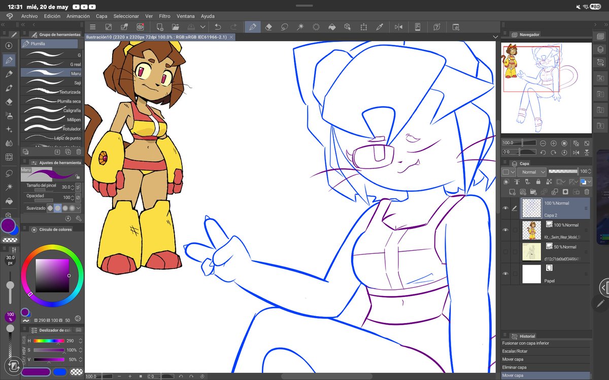Viewport: 609px width, 380px height.
Task: Click the Clip Studio spiral icon in command bar
Action: click(140, 27)
